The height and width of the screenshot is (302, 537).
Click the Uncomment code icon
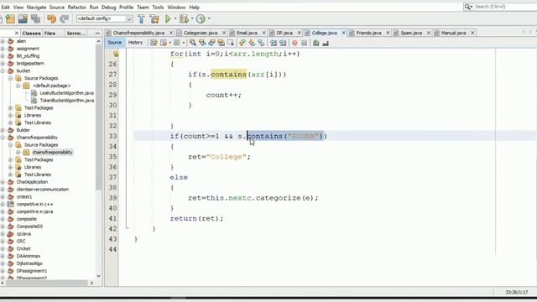326,43
